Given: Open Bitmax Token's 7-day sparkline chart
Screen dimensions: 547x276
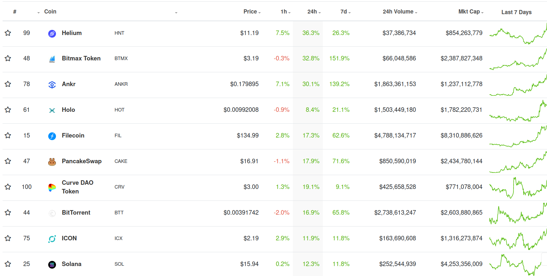Looking at the screenshot, I should 518,59.
